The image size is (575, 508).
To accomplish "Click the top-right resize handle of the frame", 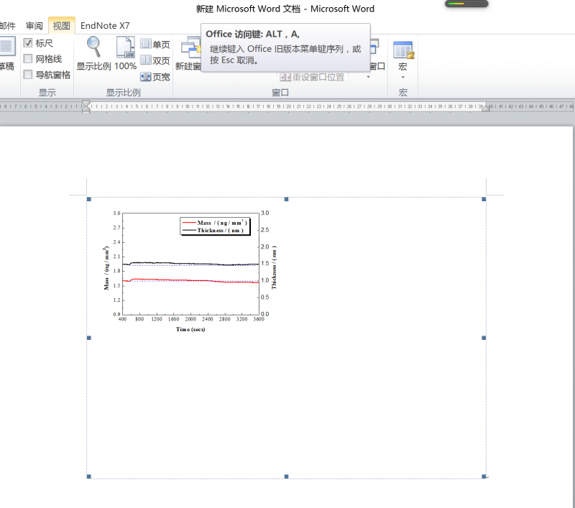I will 484,199.
